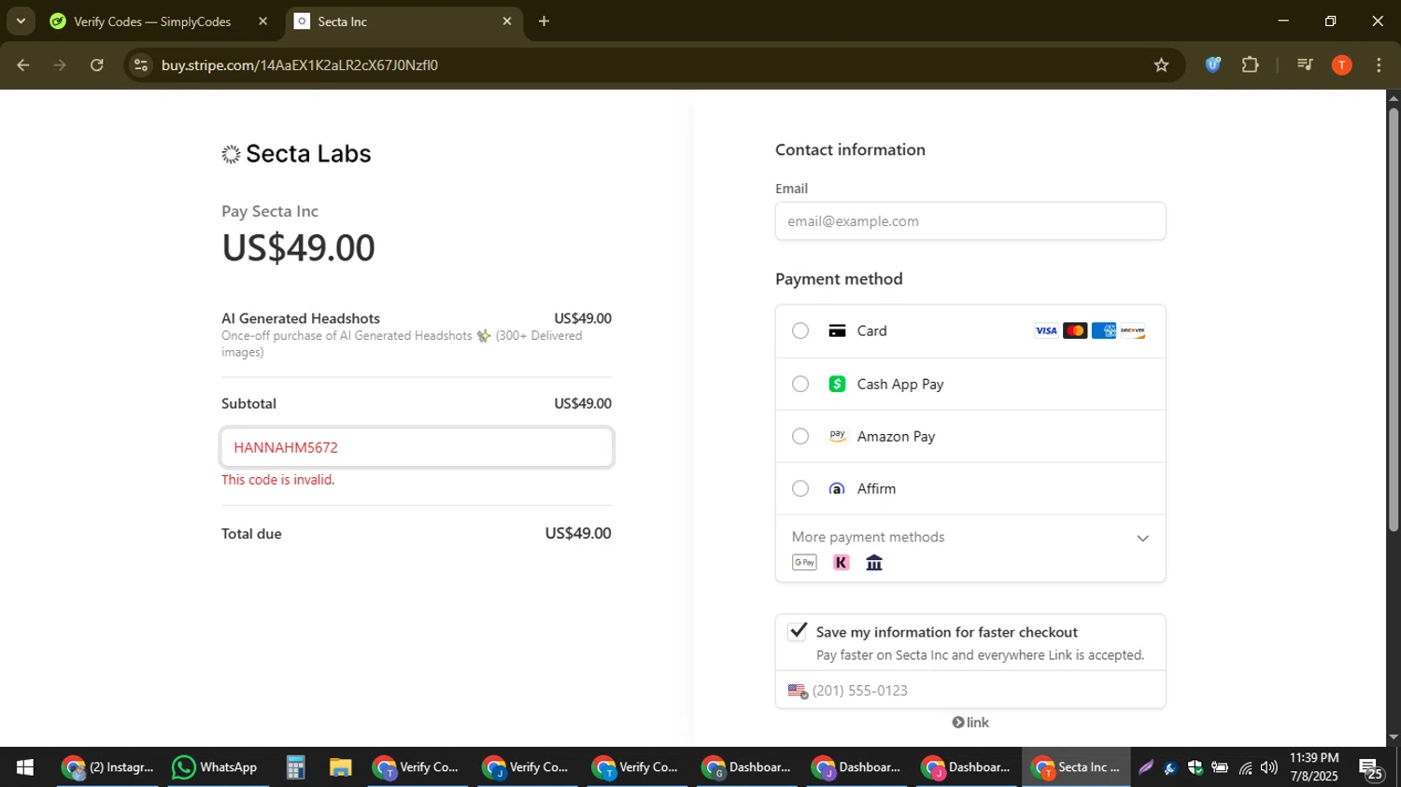1401x787 pixels.
Task: Open the Extensions puzzle icon
Action: point(1251,64)
